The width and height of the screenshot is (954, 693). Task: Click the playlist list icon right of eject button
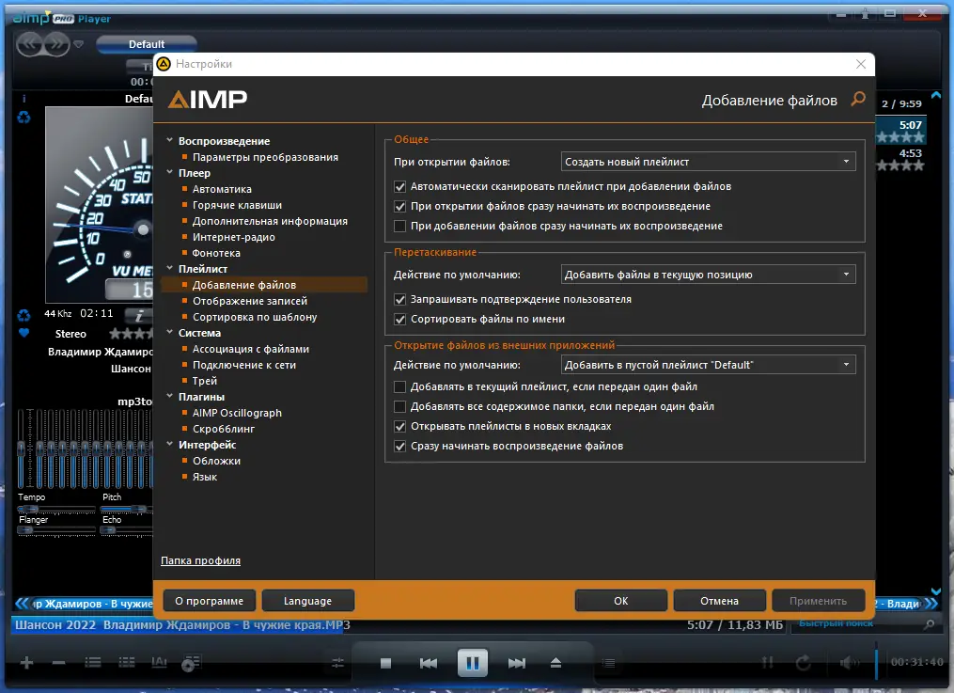click(x=608, y=663)
